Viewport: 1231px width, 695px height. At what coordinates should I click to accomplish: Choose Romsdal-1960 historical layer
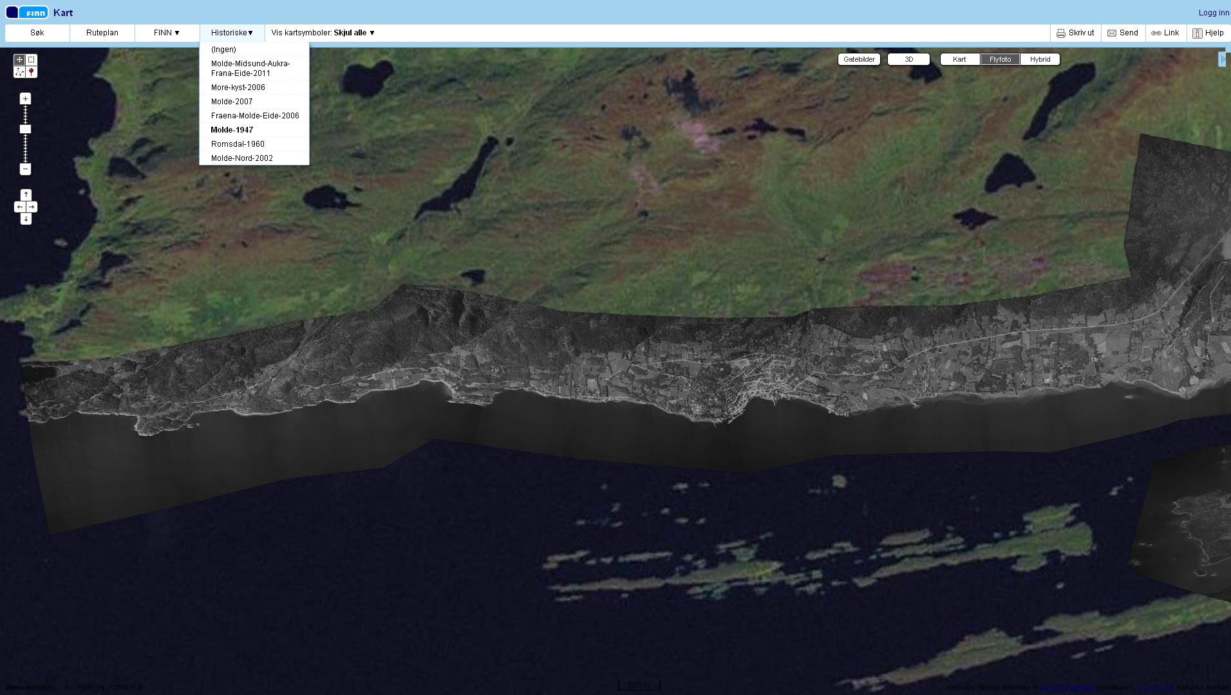[238, 144]
